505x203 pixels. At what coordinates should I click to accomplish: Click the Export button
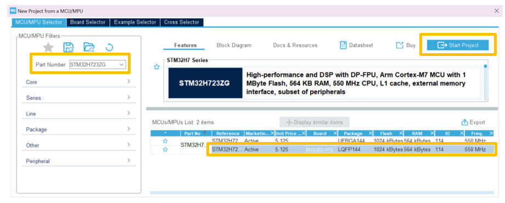coord(473,122)
